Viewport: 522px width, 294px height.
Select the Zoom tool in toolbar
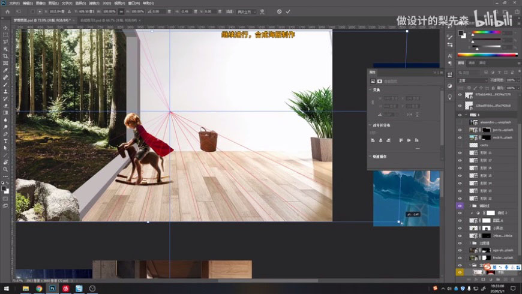(x=5, y=169)
